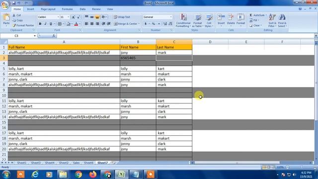Click the horizontal scrollbar thumb
Image resolution: width=318 pixels, height=179 pixels.
tap(237, 163)
